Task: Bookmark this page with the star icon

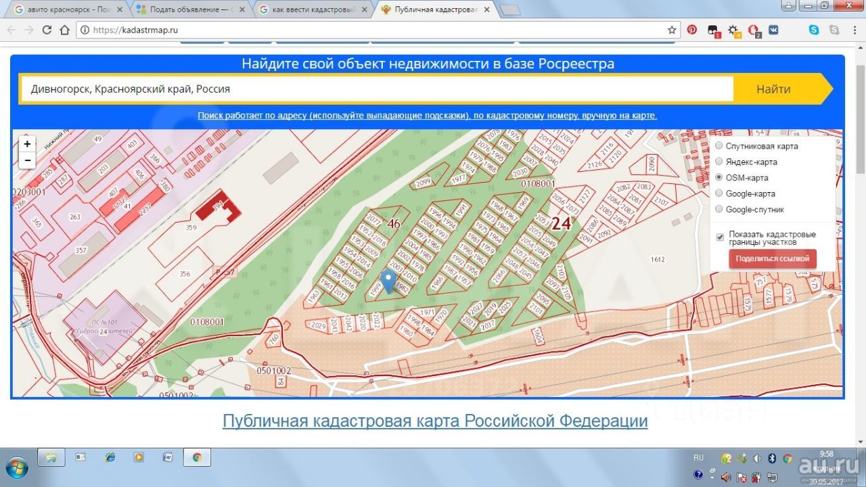Action: (672, 30)
